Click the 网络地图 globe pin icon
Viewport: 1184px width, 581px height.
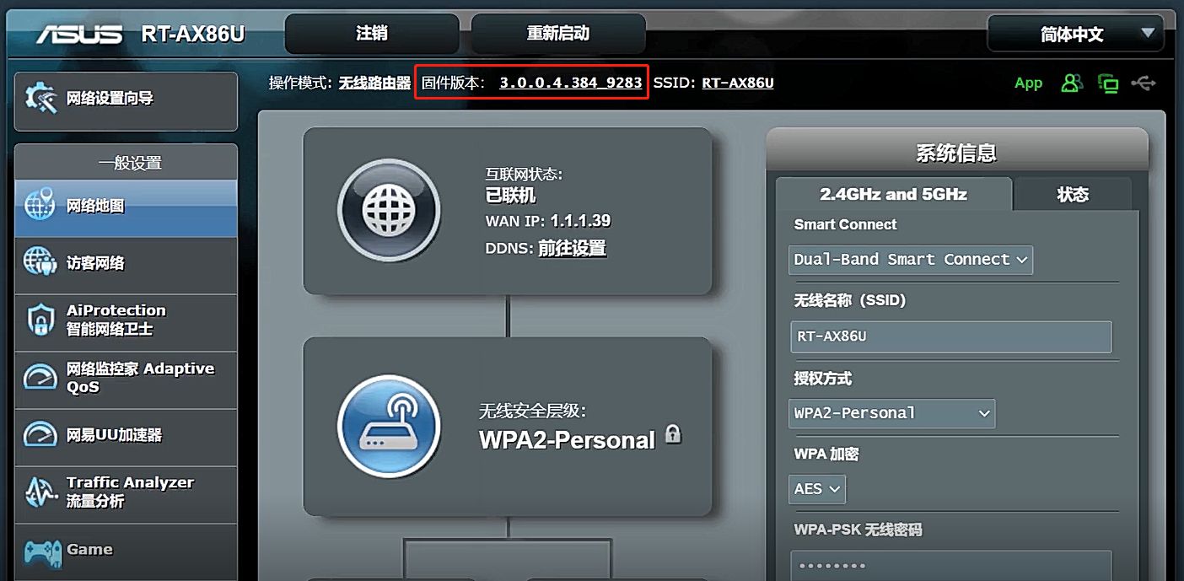pos(40,204)
